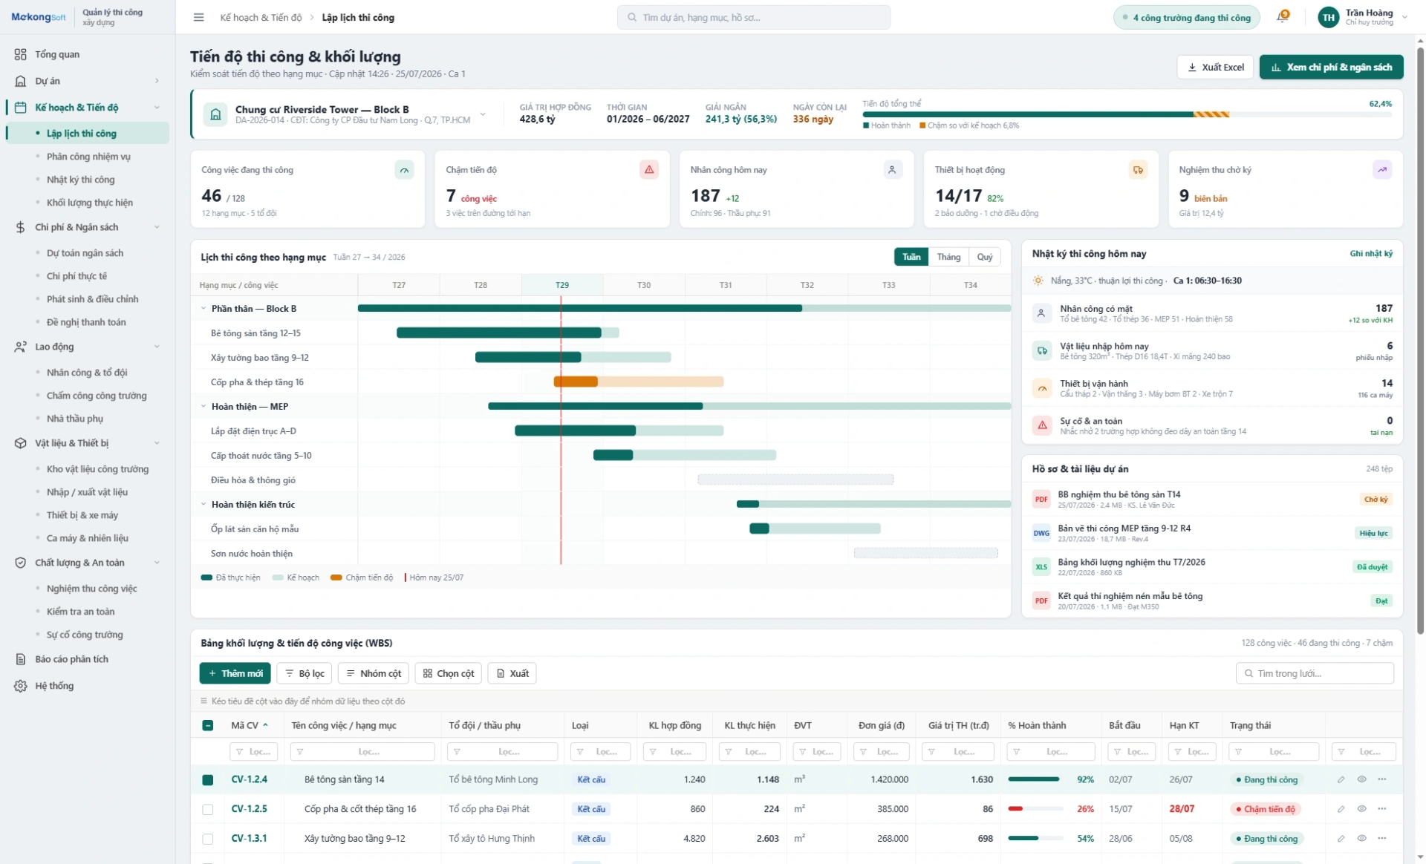Click the Xuất Excel button
Screen dimensions: 1426x864
1215,67
